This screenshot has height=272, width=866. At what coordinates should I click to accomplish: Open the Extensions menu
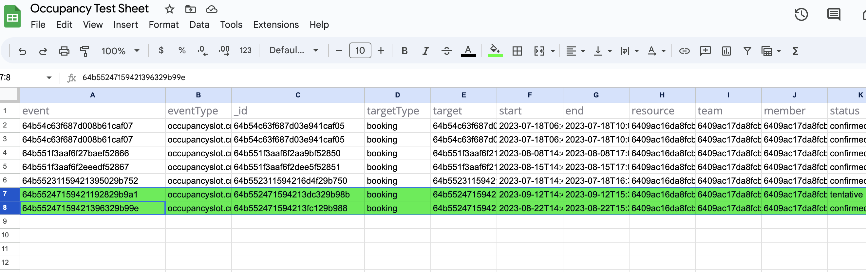pos(276,25)
